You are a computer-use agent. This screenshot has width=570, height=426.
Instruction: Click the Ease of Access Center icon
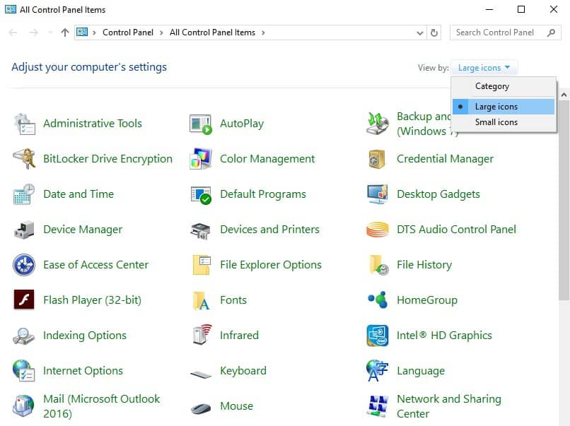pyautogui.click(x=24, y=265)
